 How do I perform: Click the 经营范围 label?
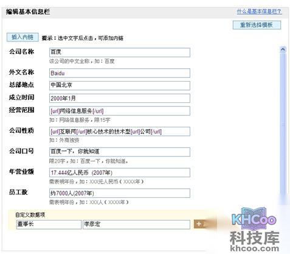coord(21,110)
